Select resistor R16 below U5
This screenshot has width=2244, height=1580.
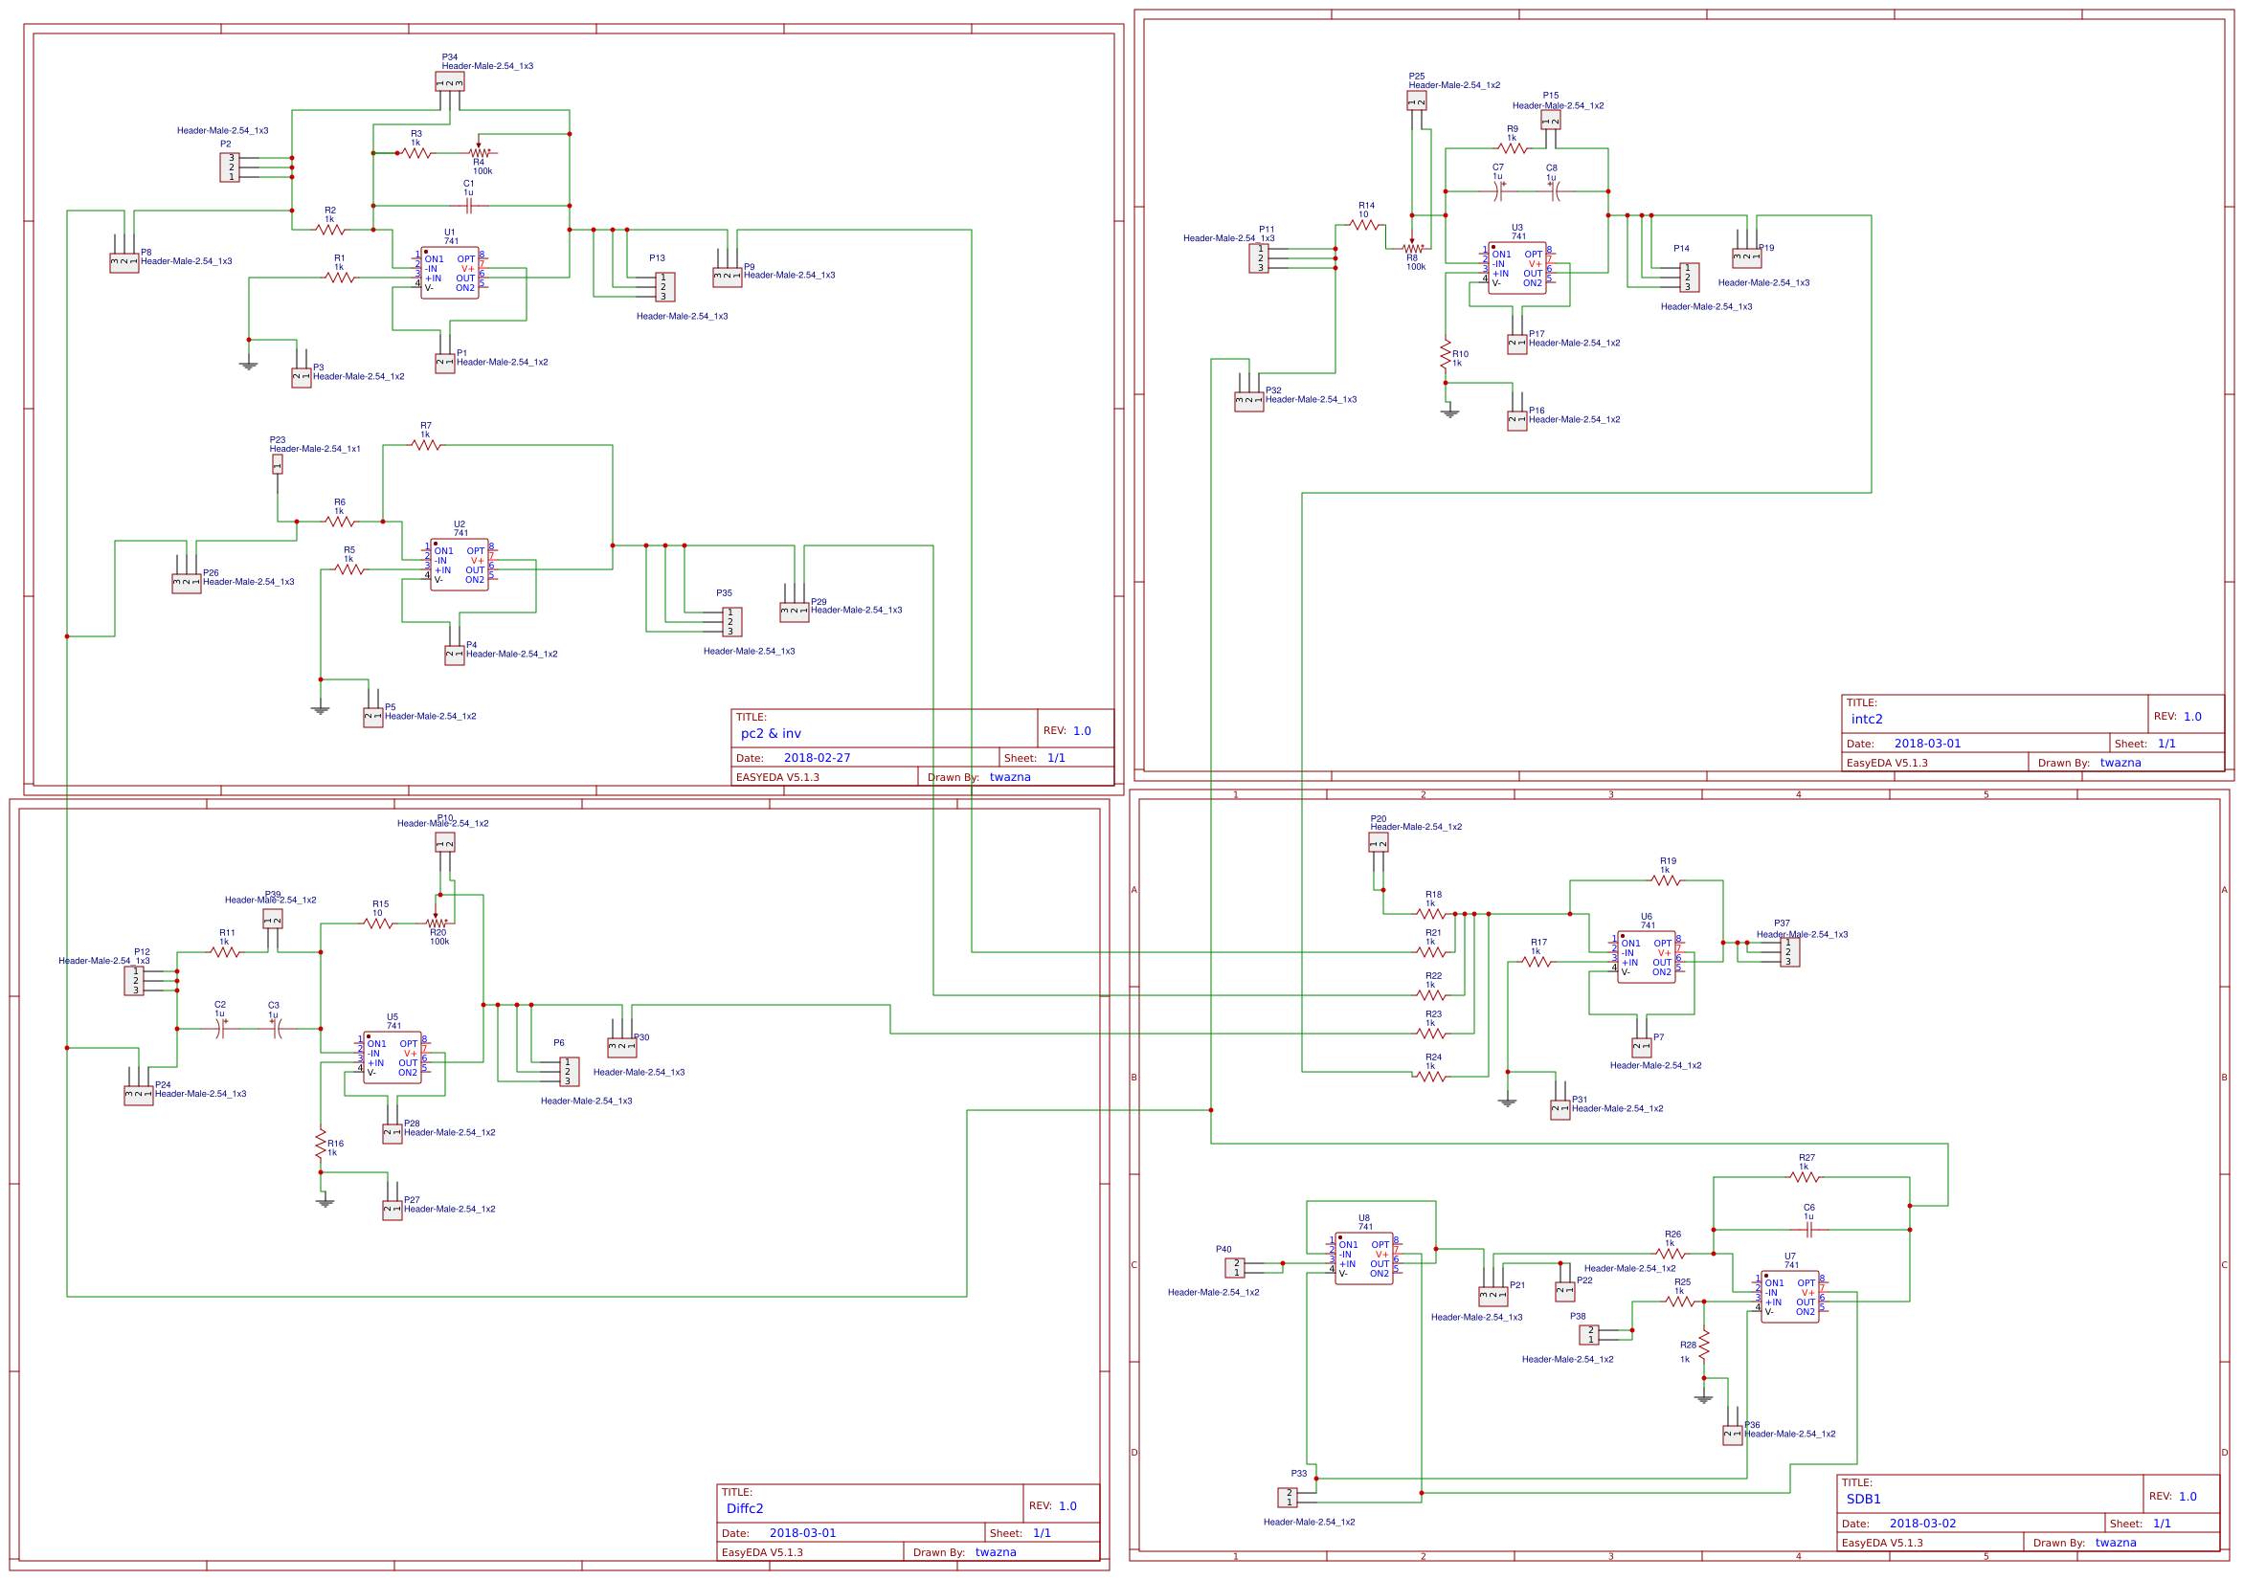(321, 1145)
